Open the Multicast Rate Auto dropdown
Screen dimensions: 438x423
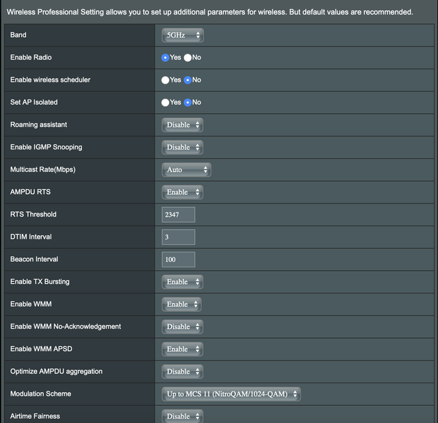pyautogui.click(x=186, y=170)
